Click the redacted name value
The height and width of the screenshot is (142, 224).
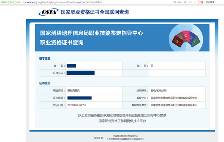(x=71, y=66)
